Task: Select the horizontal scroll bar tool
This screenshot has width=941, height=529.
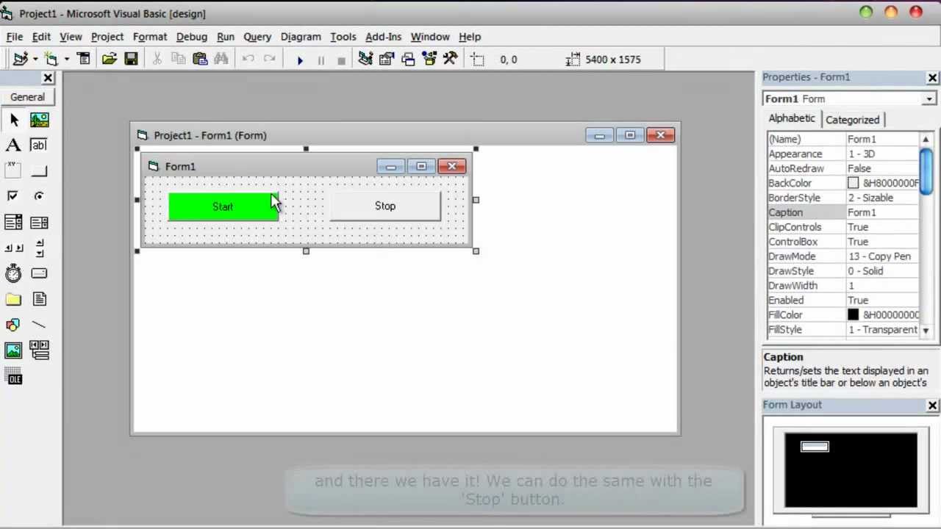Action: pyautogui.click(x=13, y=248)
